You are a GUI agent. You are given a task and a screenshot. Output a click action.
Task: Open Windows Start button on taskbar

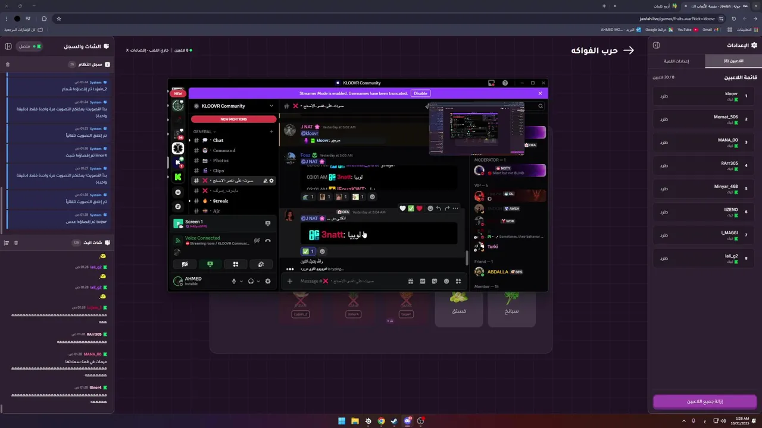click(x=342, y=421)
